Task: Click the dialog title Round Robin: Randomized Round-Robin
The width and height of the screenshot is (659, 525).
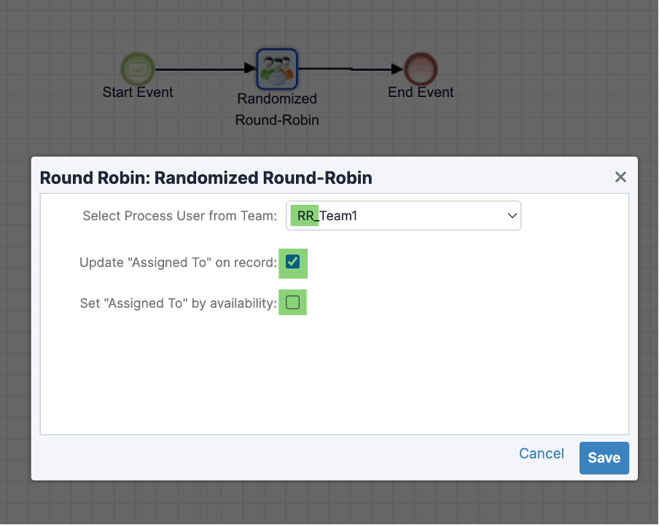Action: click(x=206, y=178)
